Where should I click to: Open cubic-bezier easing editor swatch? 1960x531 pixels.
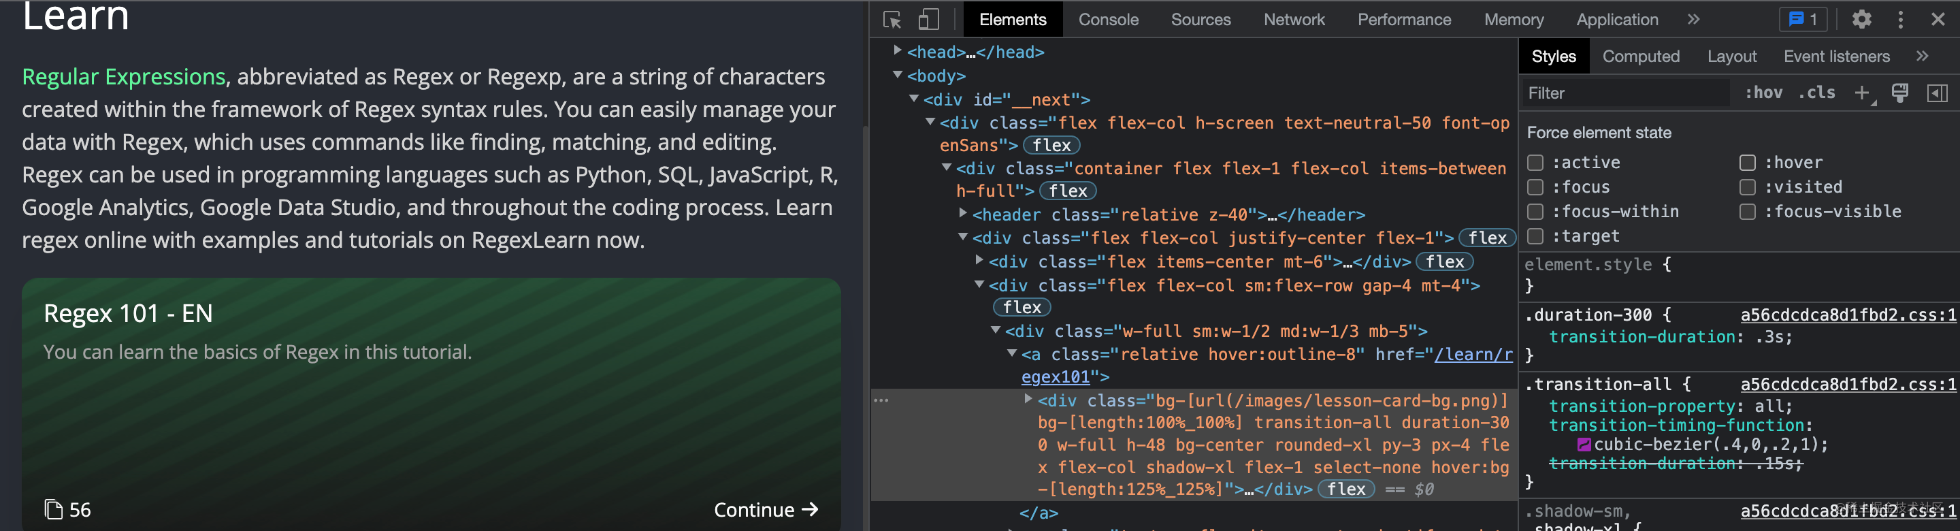pyautogui.click(x=1584, y=445)
